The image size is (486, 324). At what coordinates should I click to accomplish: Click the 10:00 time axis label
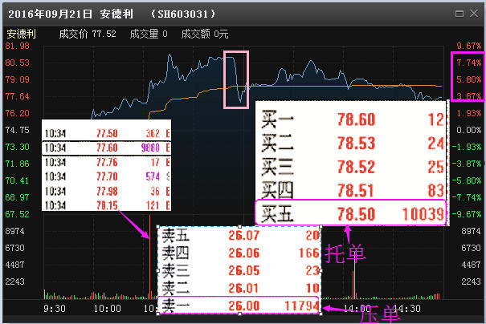click(108, 309)
